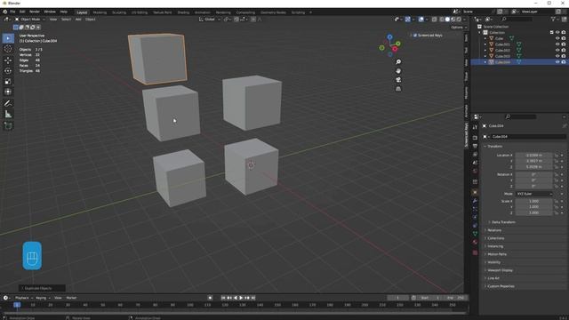Image resolution: width=569 pixels, height=320 pixels.
Task: Toggle viewport visibility of Cube.001
Action: point(557,44)
